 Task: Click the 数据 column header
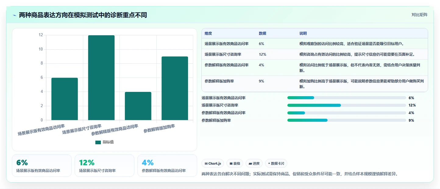tap(262, 33)
